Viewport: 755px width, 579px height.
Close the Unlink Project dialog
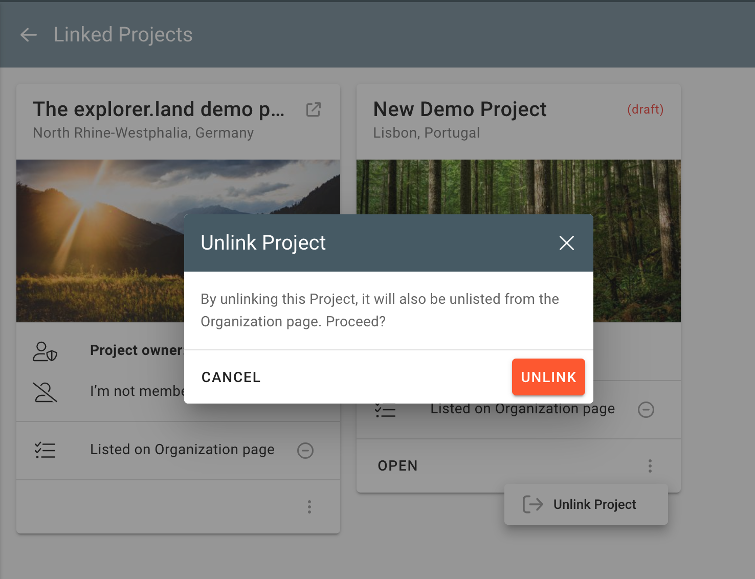click(x=566, y=243)
